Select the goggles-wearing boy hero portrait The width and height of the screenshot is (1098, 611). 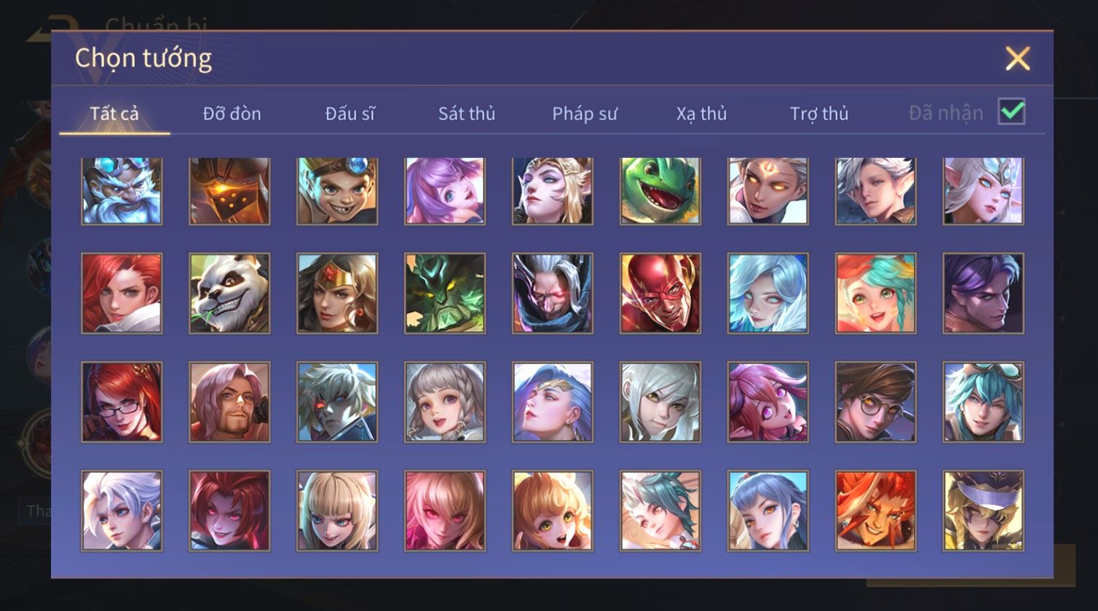click(337, 190)
